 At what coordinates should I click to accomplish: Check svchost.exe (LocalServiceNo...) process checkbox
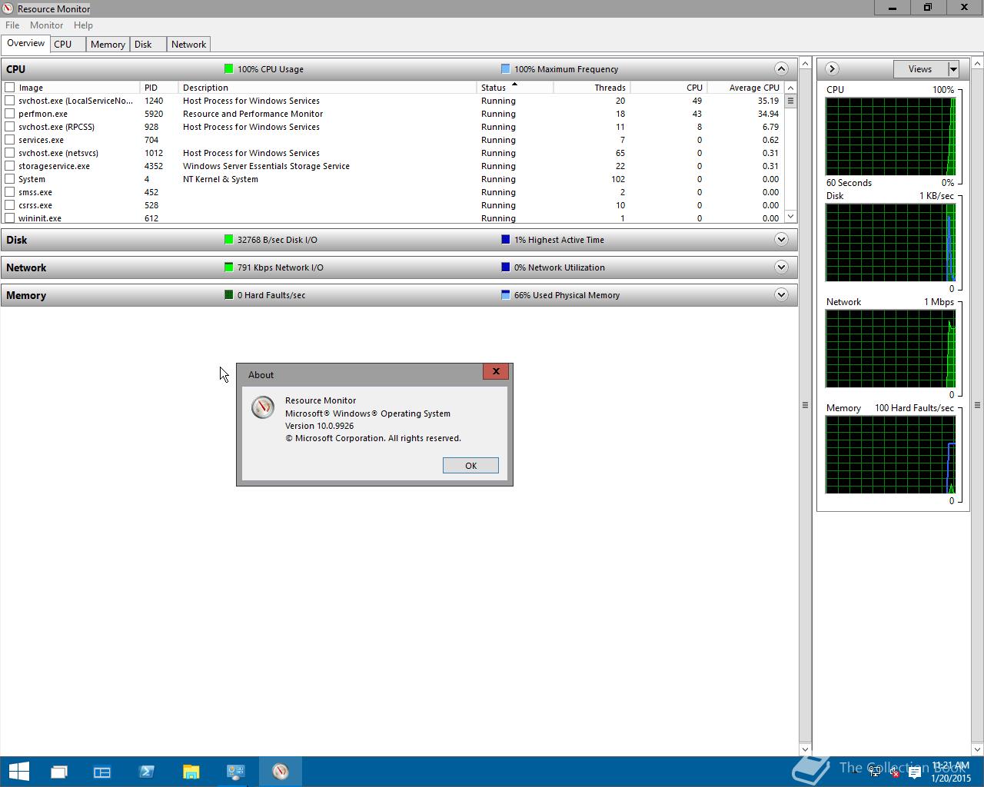click(x=10, y=101)
